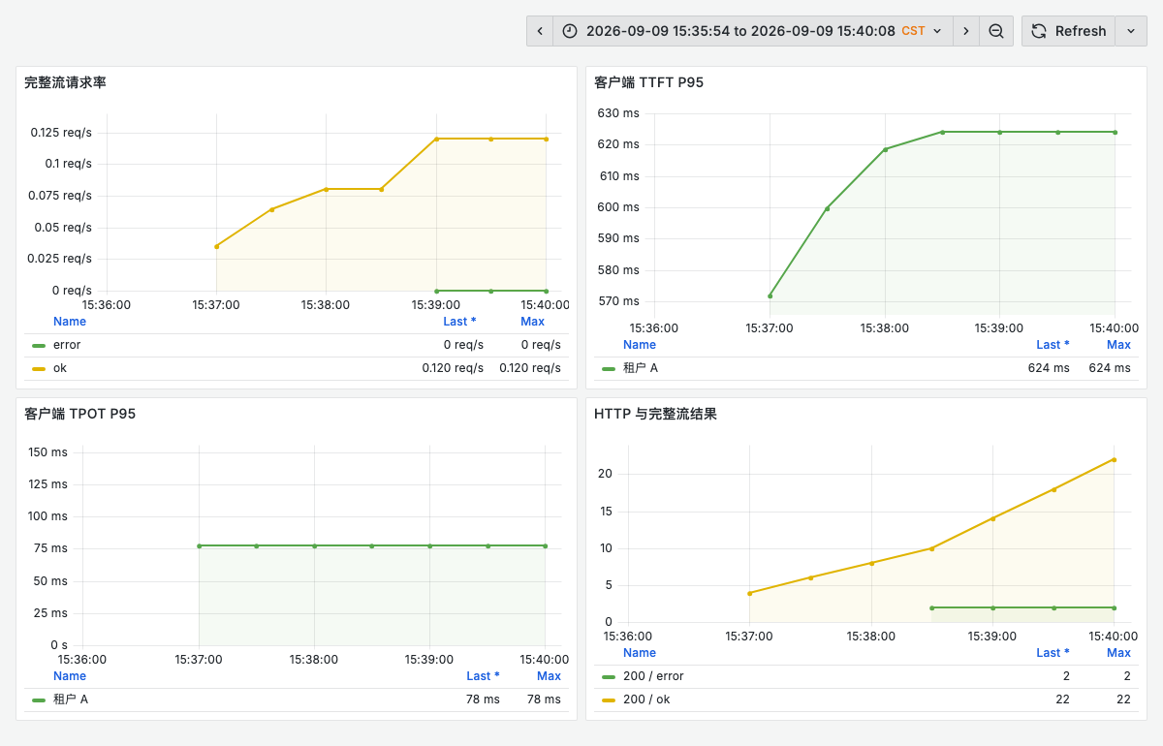Sort TPOT P95 legend by Last *
This screenshot has width=1163, height=746.
click(x=483, y=676)
